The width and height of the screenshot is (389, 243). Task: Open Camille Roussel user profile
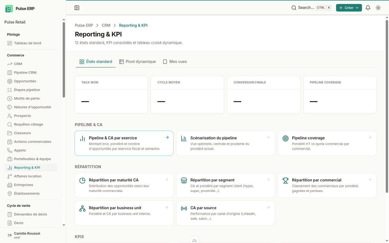[33, 235]
